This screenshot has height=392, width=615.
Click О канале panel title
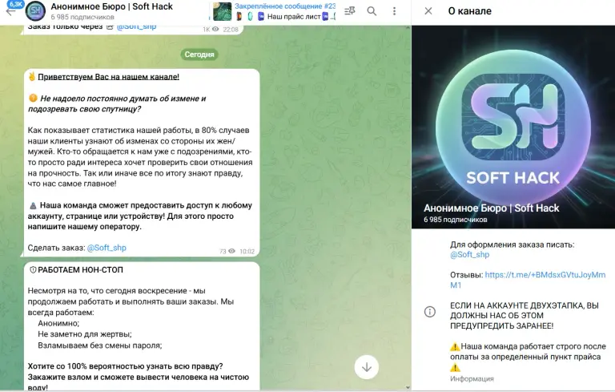pos(469,11)
